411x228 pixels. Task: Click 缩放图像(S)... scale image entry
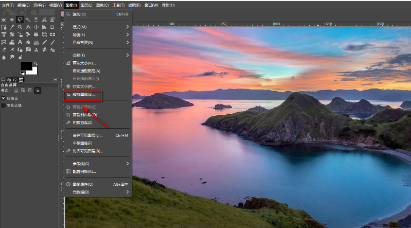83,95
